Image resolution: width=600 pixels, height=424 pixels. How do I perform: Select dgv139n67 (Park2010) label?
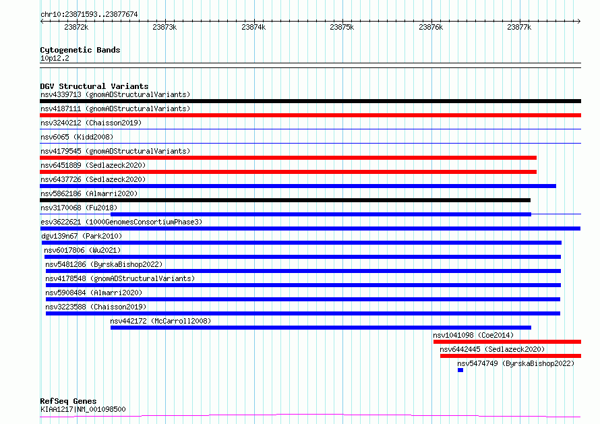pos(82,236)
